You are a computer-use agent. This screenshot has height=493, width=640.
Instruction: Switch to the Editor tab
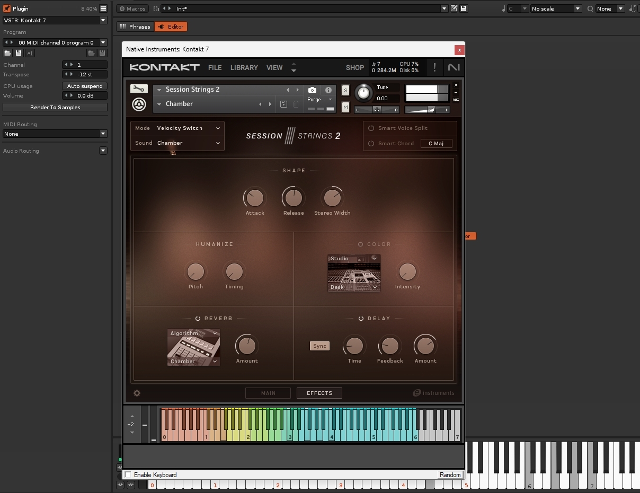(x=171, y=27)
